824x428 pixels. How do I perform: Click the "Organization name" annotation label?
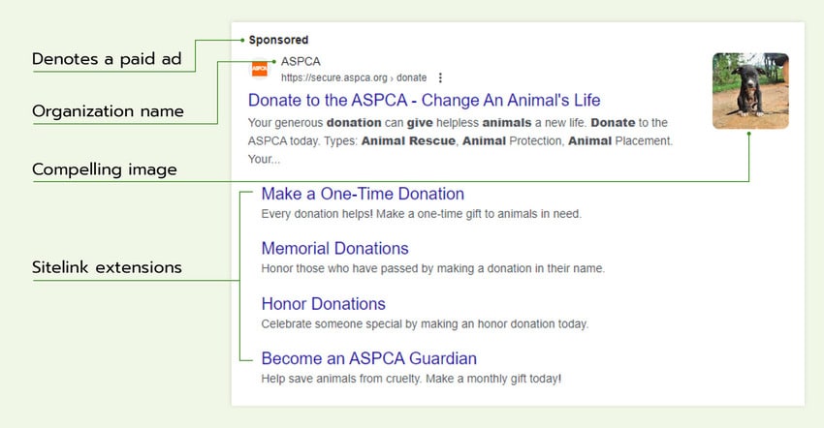pos(108,111)
